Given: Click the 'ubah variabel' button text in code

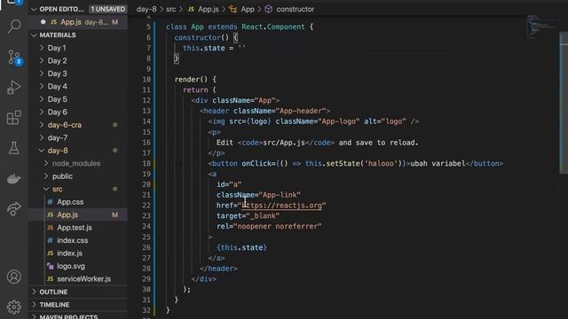Looking at the screenshot, I should 438,163.
